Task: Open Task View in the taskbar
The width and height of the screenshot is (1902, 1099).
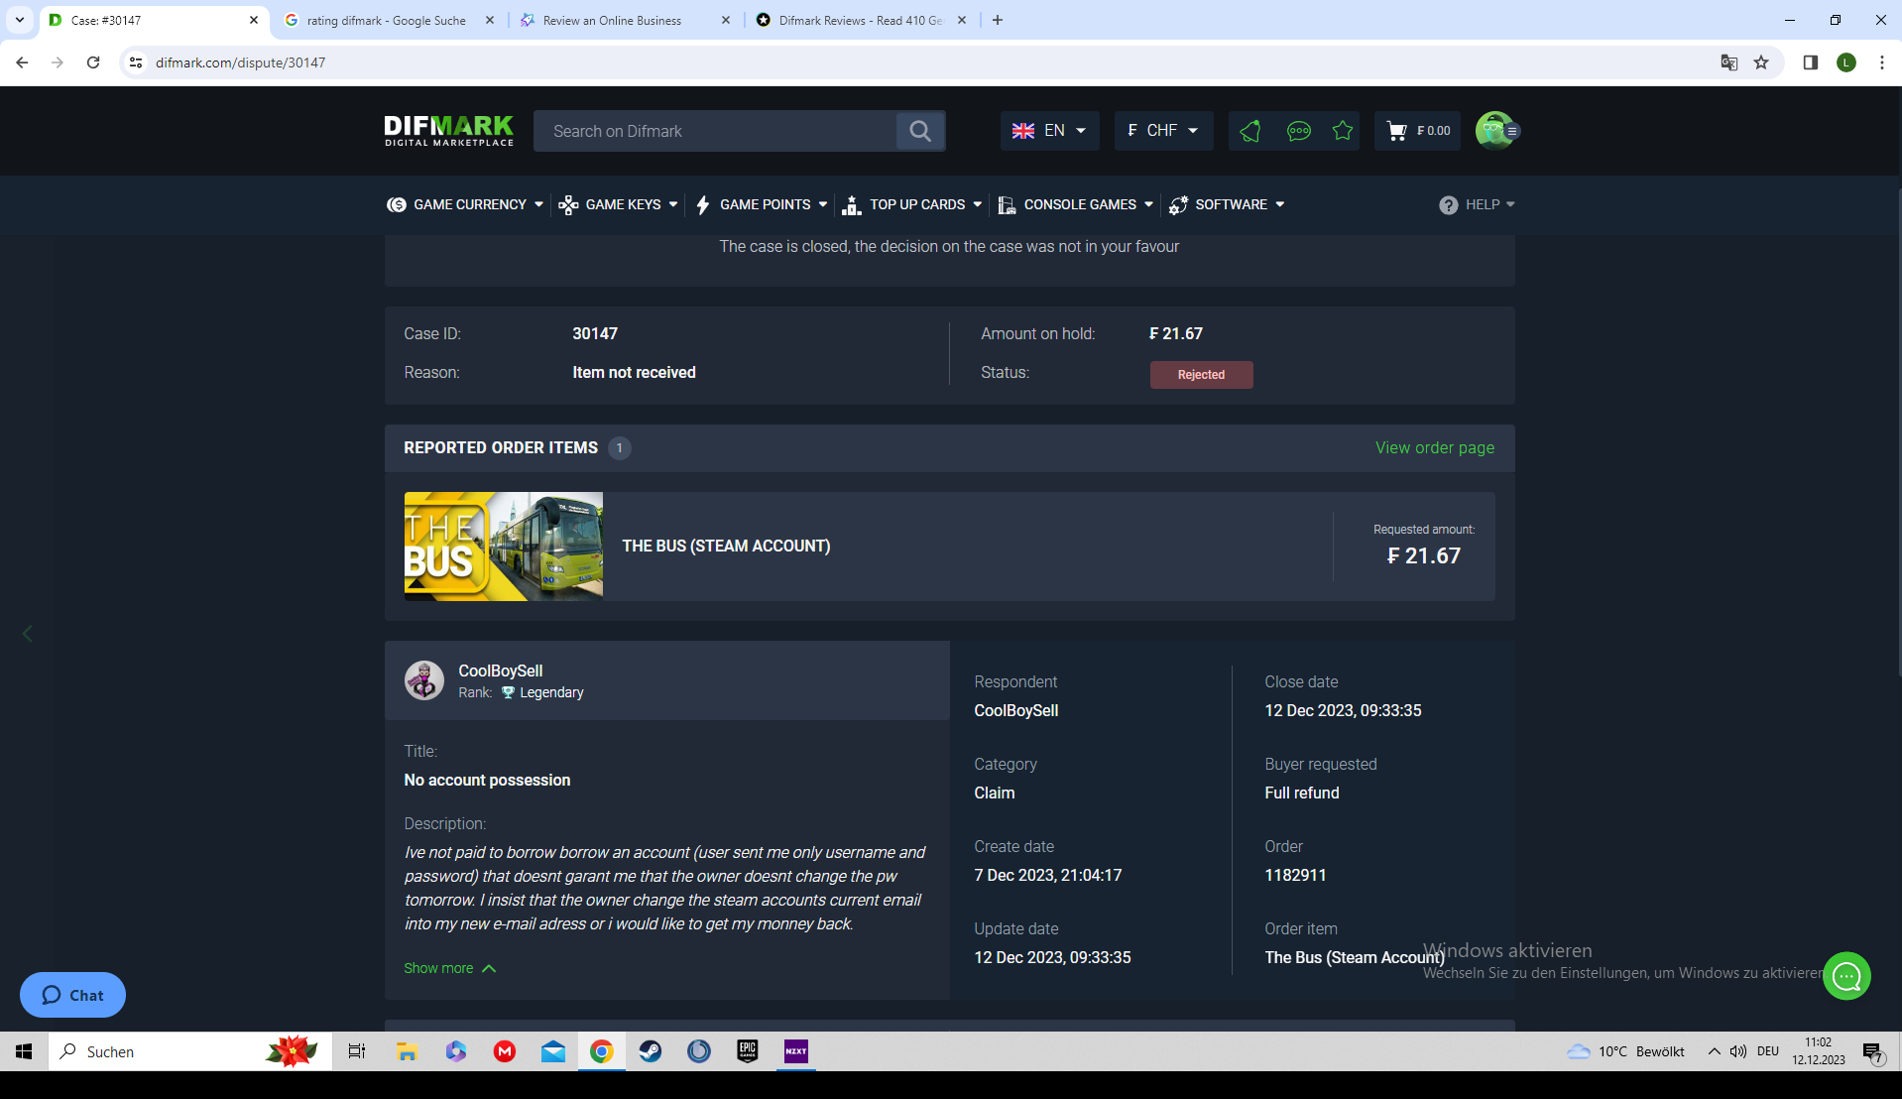Action: click(x=357, y=1051)
